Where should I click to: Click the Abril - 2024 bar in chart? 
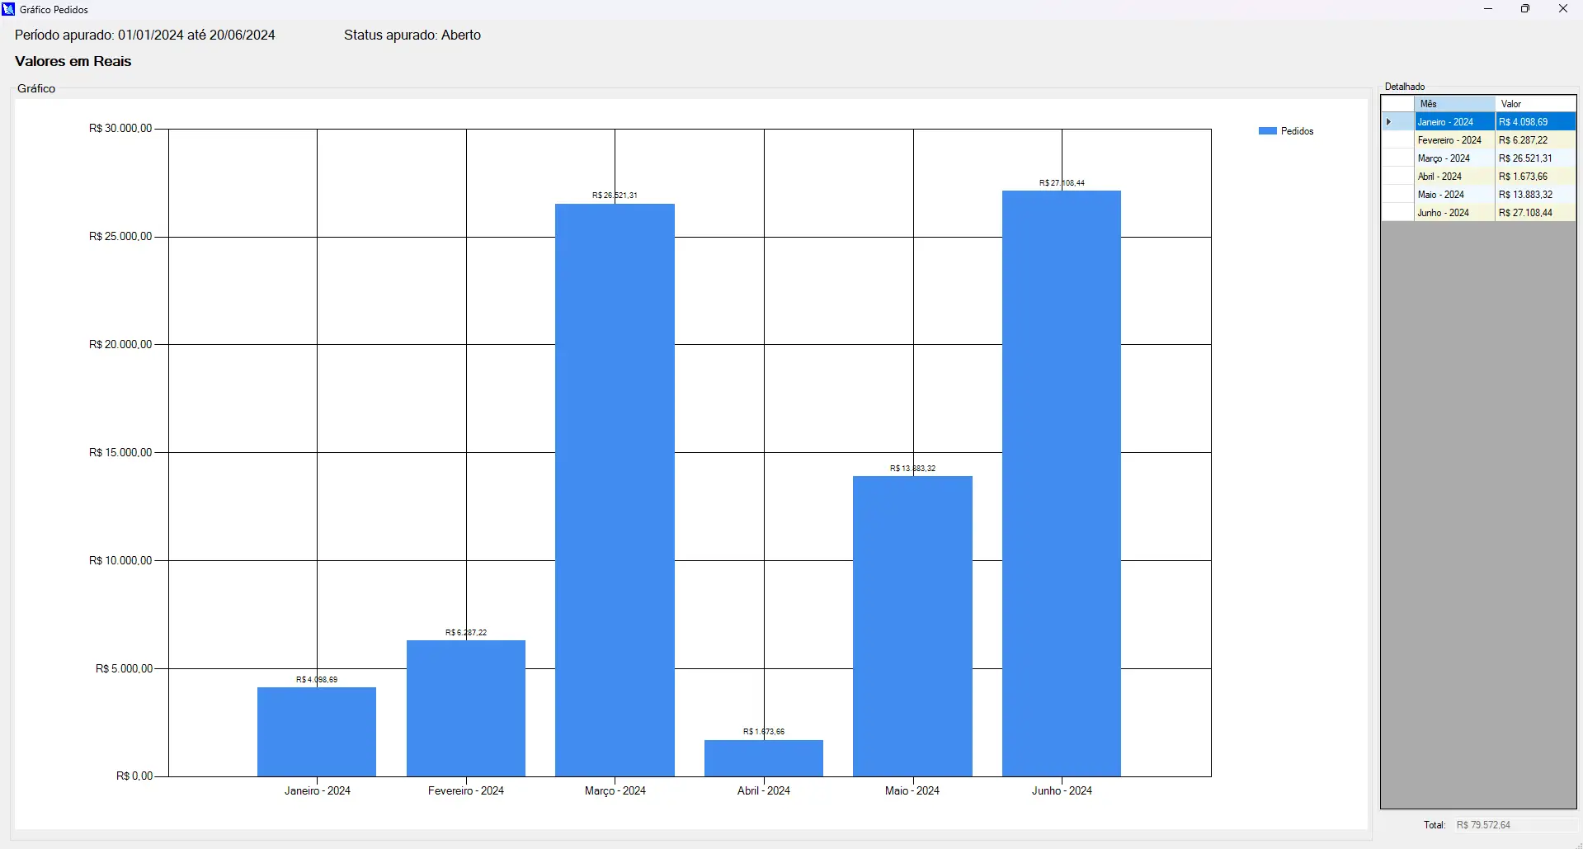pyautogui.click(x=763, y=758)
